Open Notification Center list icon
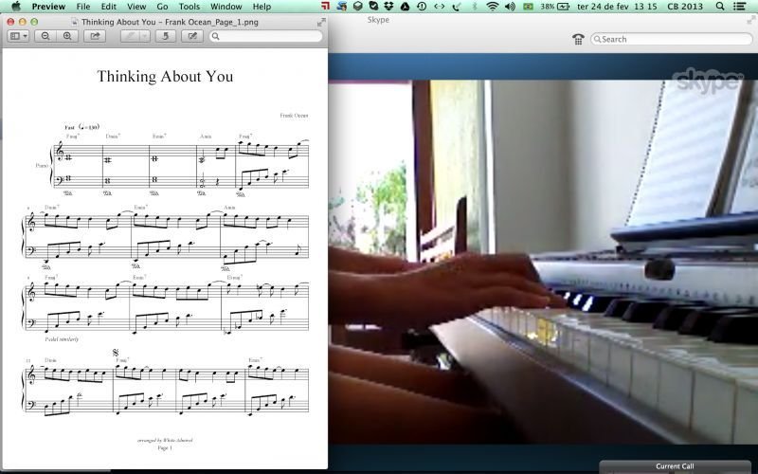758x474 pixels. pyautogui.click(x=739, y=7)
